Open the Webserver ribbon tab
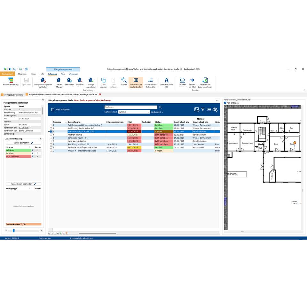Image resolution: width=307 pixels, height=307 pixels. pyautogui.click(x=73, y=74)
